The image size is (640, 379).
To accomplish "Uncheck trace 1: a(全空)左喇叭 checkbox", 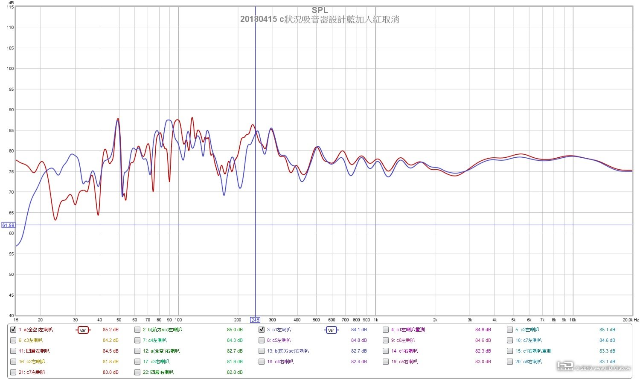I will point(13,330).
